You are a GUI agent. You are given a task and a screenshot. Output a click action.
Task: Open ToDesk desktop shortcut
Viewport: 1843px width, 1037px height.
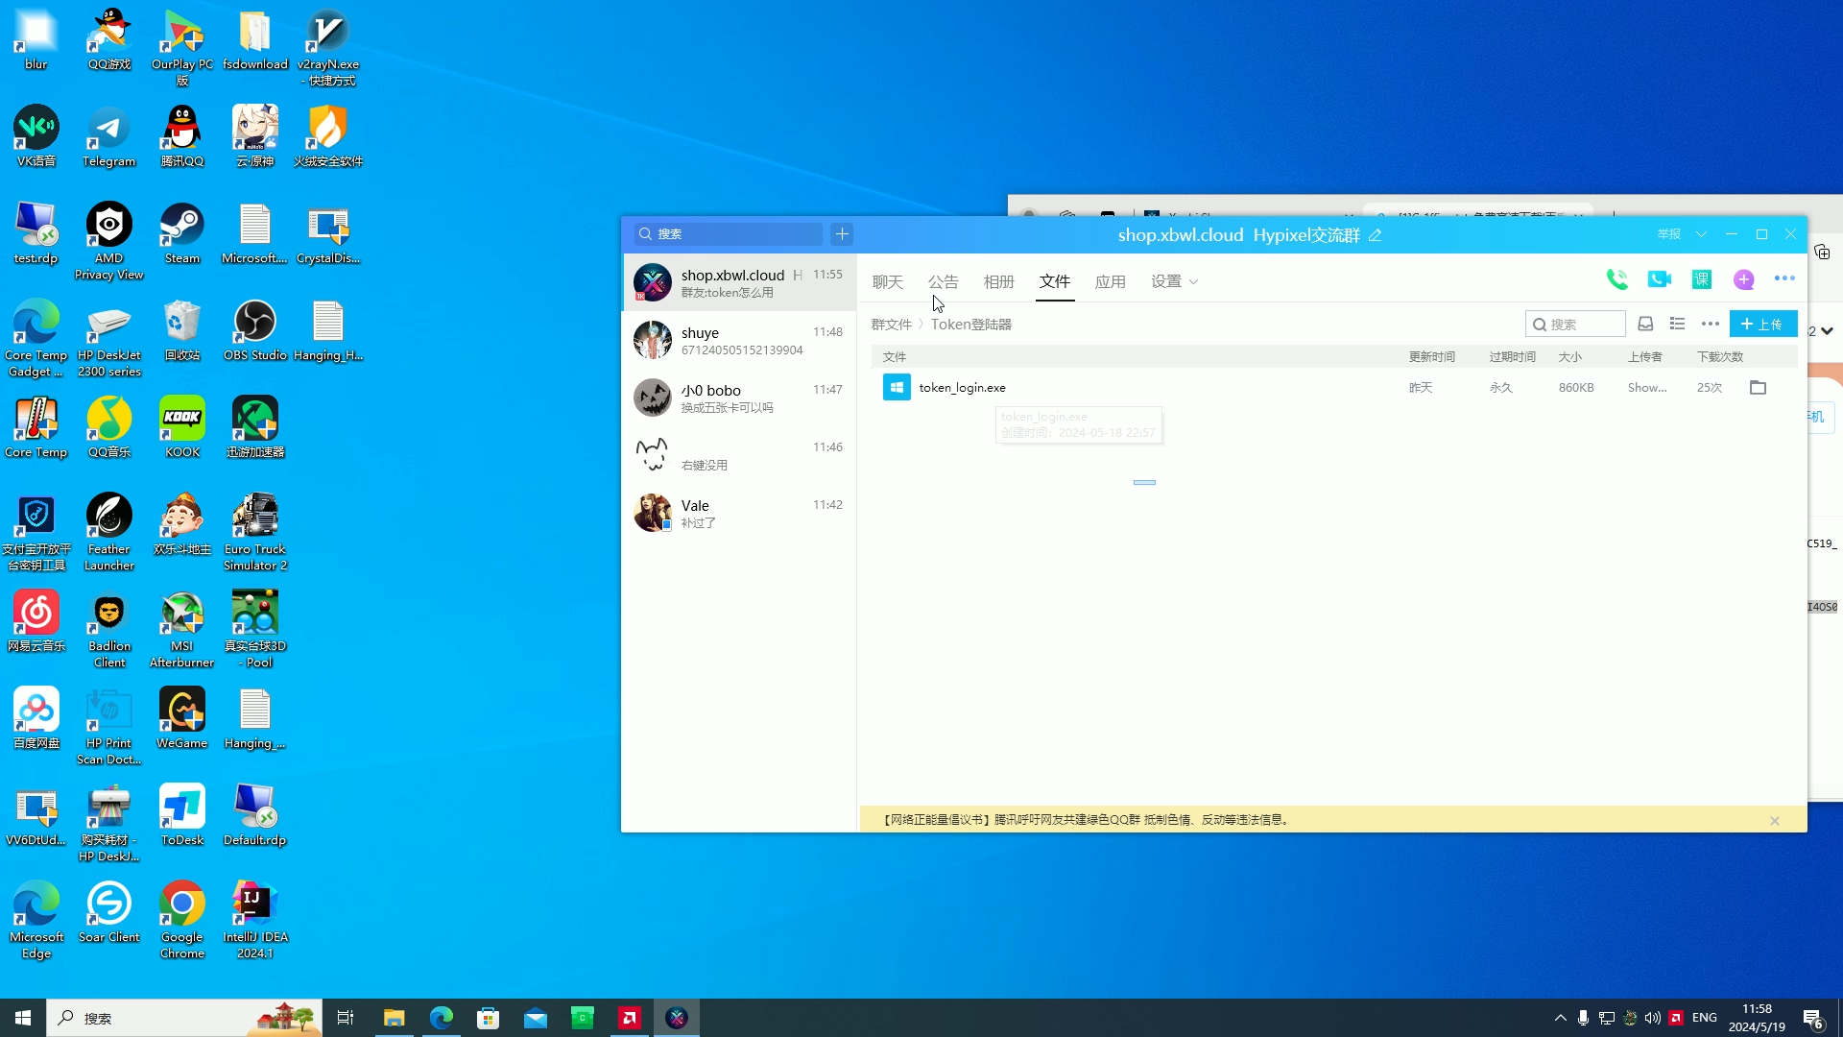coord(181,815)
